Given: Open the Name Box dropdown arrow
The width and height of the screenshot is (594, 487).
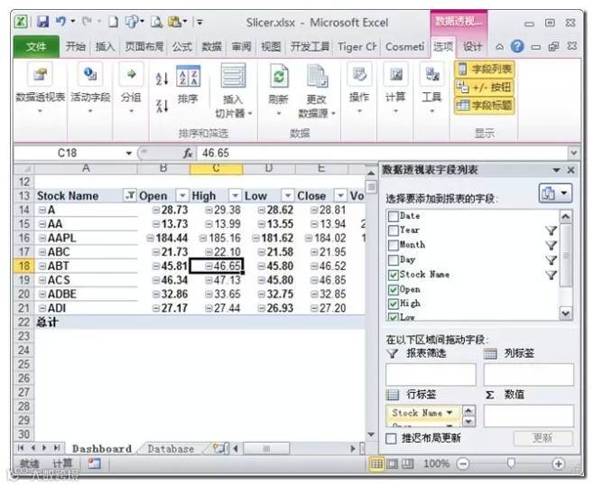Looking at the screenshot, I should (x=129, y=154).
